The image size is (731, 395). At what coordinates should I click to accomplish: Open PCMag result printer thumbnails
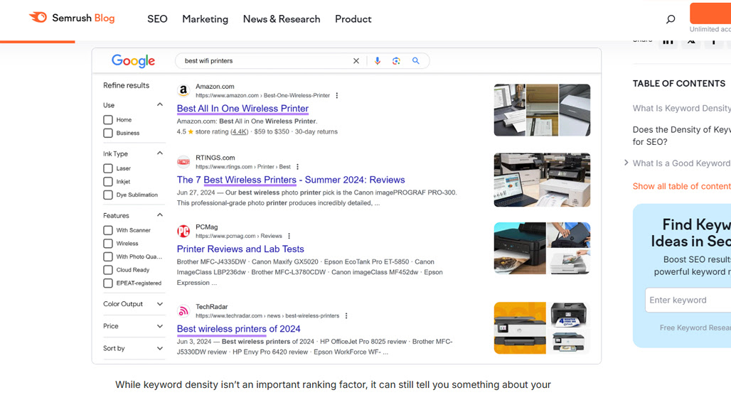tap(542, 248)
